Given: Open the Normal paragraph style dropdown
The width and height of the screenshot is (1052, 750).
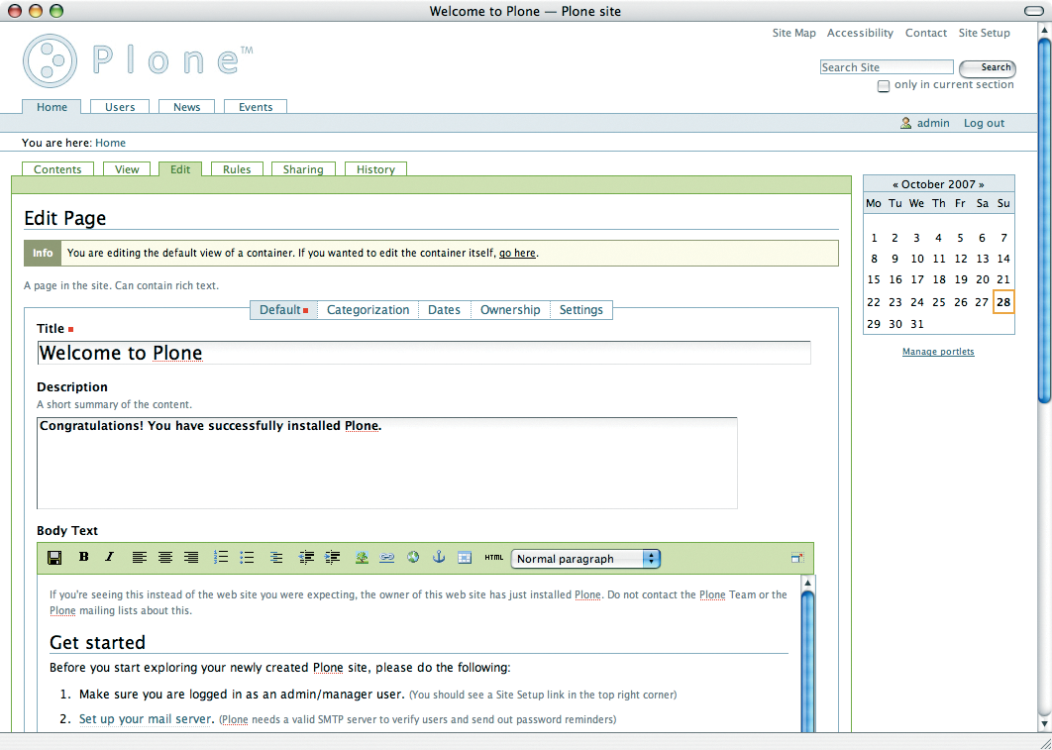Looking at the screenshot, I should tap(585, 558).
